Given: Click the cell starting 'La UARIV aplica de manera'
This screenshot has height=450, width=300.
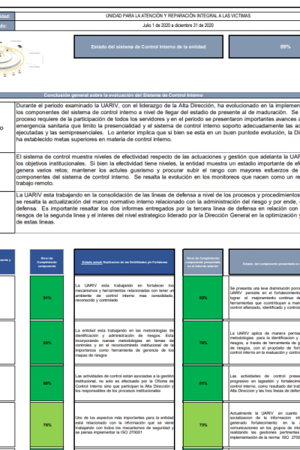Looking at the screenshot, I should pyautogui.click(x=265, y=343).
